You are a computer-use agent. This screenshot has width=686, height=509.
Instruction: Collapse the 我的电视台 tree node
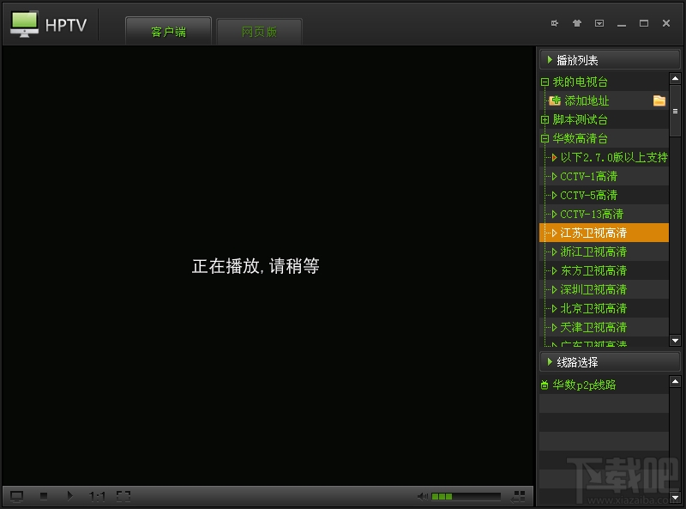545,82
